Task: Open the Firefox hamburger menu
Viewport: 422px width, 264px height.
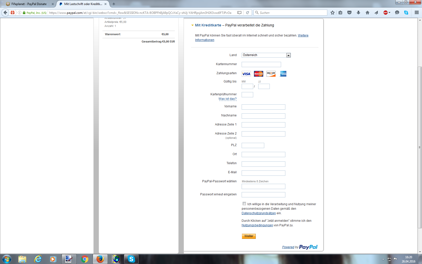Action: click(x=417, y=13)
